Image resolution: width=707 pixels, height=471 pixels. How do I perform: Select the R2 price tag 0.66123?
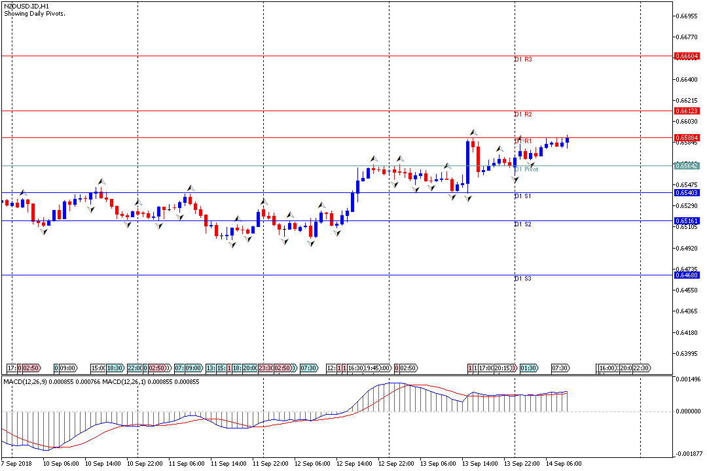click(687, 111)
